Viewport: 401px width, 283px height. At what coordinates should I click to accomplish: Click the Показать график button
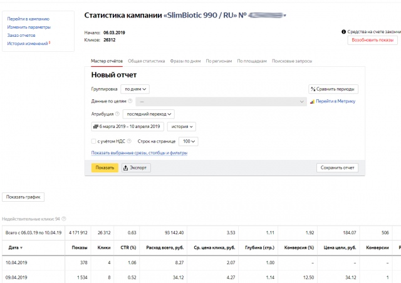(23, 197)
